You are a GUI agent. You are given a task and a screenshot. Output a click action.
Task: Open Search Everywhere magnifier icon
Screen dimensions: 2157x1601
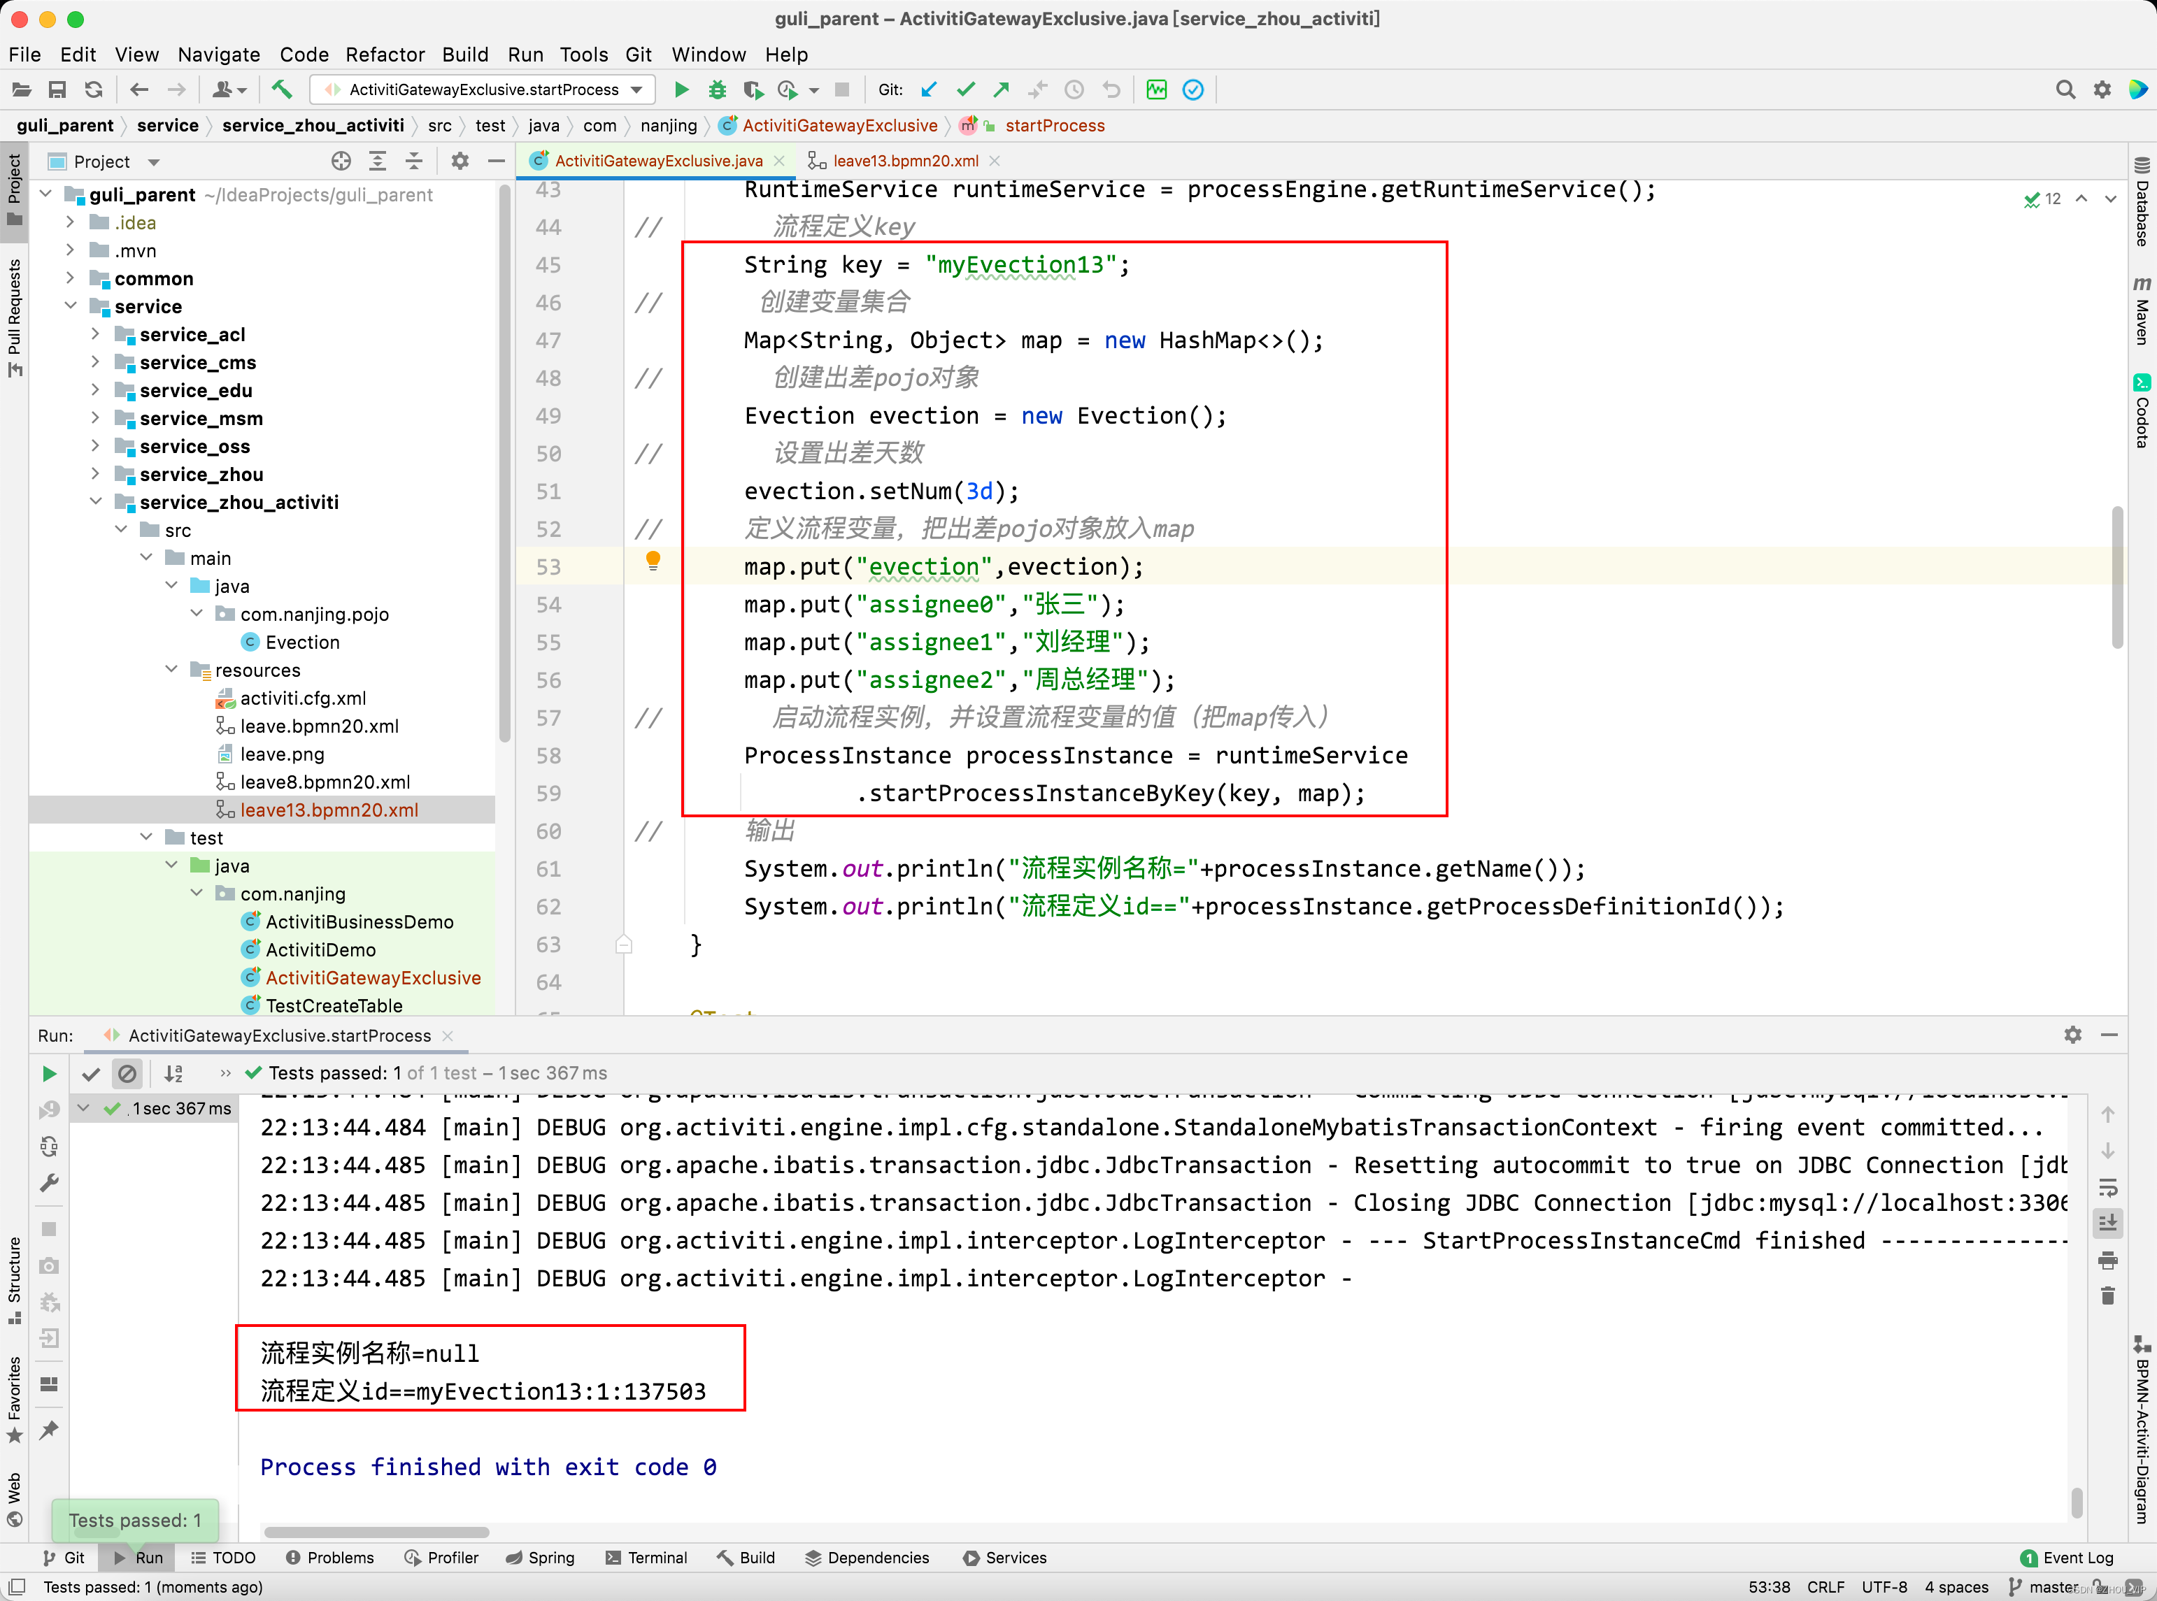[x=2065, y=90]
